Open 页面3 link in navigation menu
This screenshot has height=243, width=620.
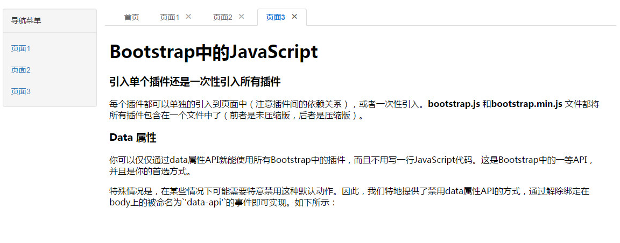[21, 92]
